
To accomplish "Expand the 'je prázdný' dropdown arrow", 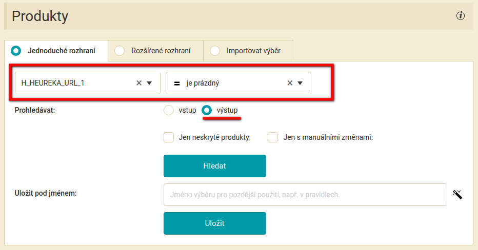I will (x=300, y=83).
